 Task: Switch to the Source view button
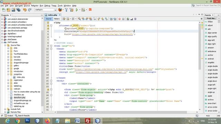coord(49,19)
